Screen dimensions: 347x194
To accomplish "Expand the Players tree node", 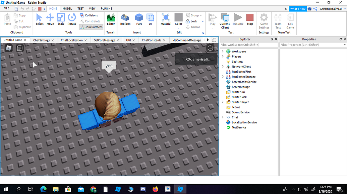I will [223, 56].
